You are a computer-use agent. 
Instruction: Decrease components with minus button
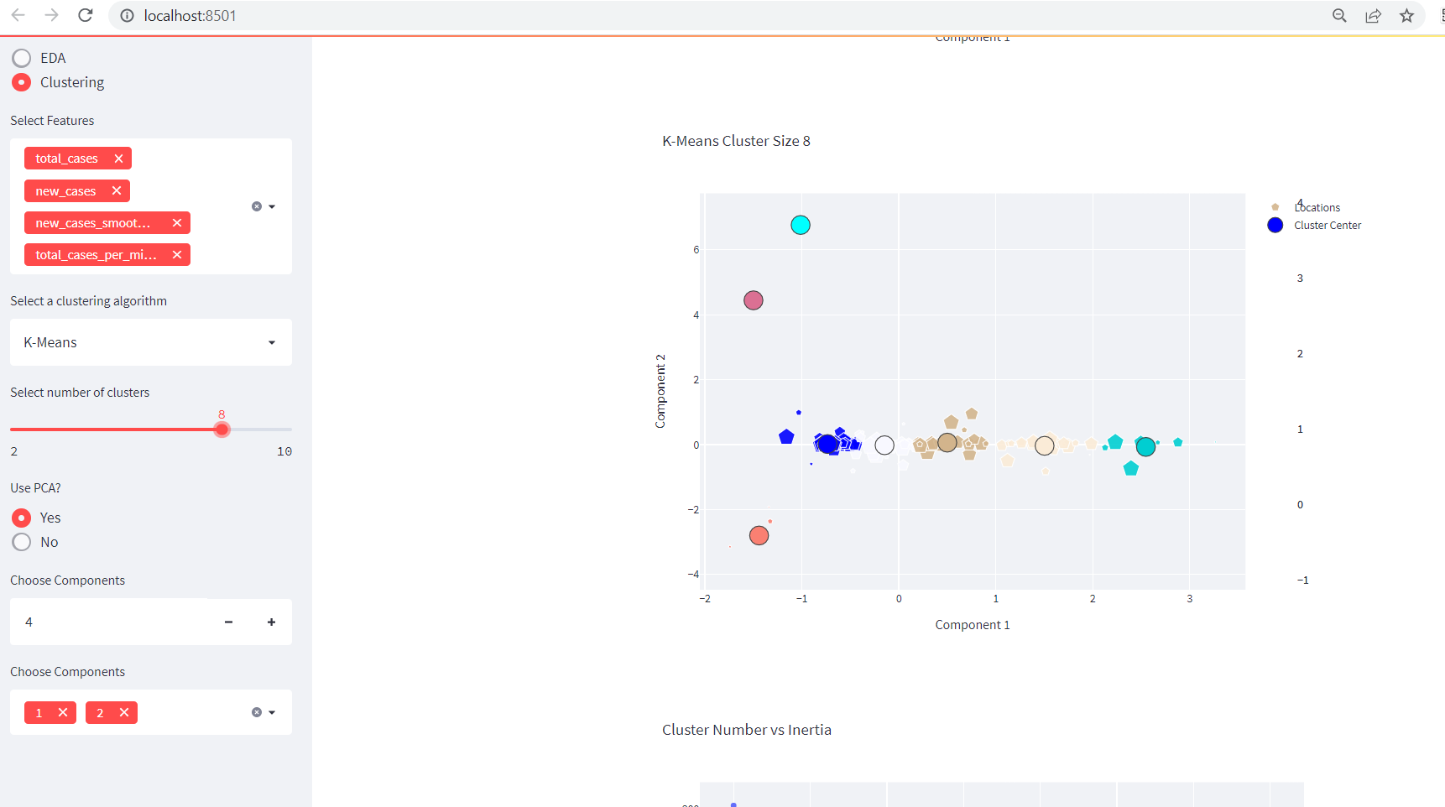click(x=228, y=622)
